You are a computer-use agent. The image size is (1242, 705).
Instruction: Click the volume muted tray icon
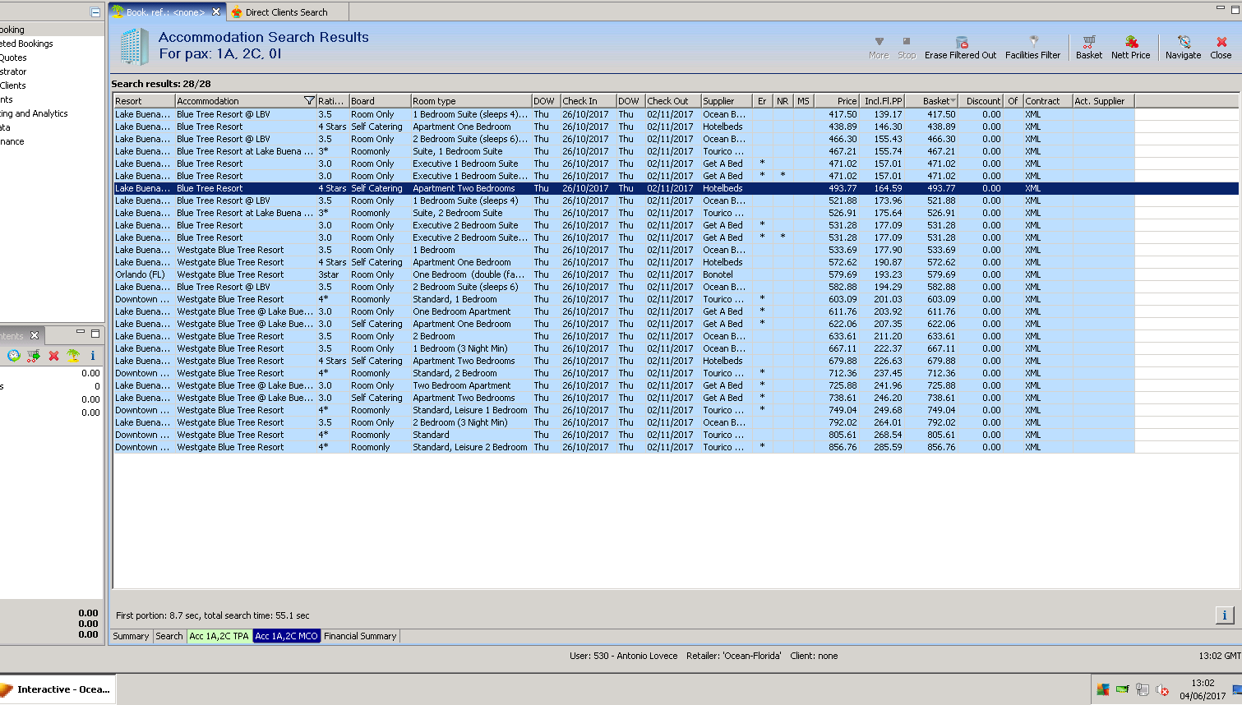tap(1162, 689)
